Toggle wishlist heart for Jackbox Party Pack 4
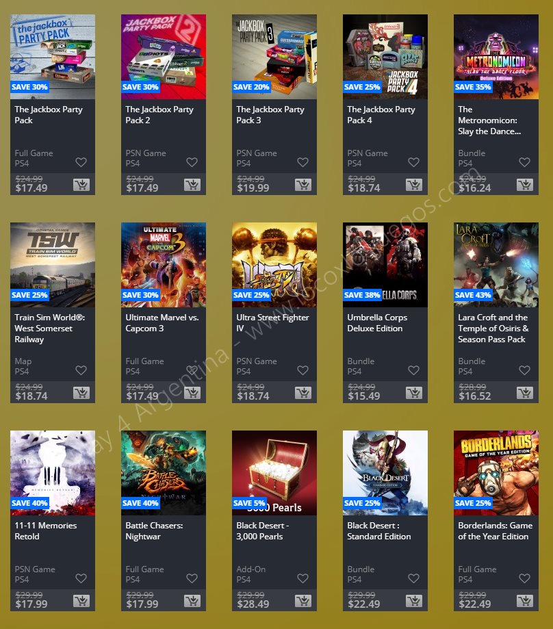This screenshot has height=629, width=553. point(414,162)
